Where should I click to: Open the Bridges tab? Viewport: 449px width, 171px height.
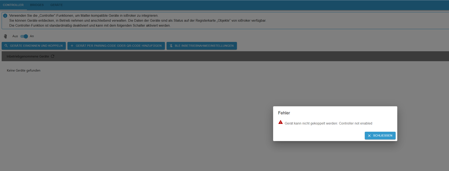coord(37,5)
